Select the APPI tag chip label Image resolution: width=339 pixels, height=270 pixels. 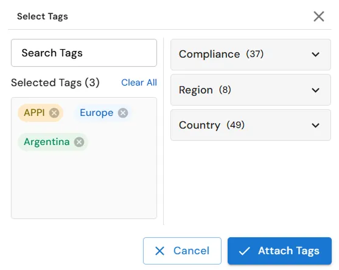[x=34, y=113]
